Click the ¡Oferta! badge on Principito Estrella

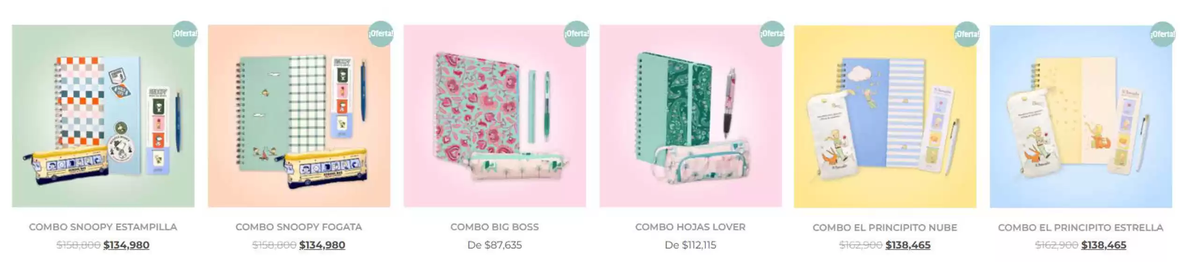[x=1163, y=35]
